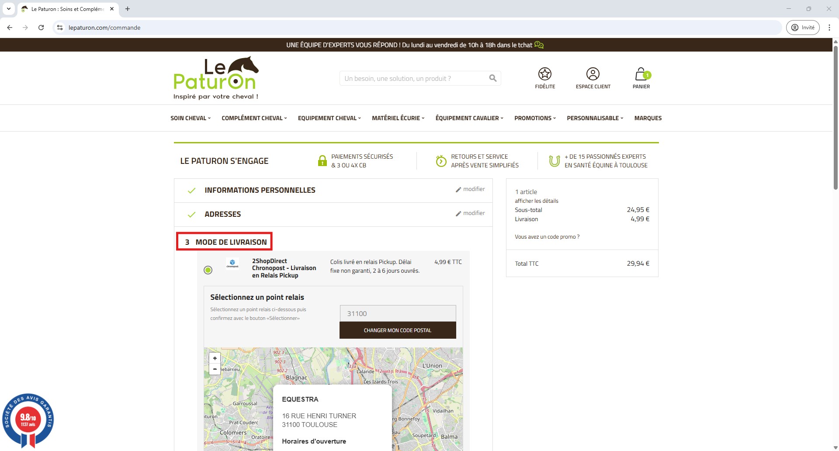The height and width of the screenshot is (451, 839).
Task: Open the Société des Avis Garantis badge
Action: click(28, 420)
